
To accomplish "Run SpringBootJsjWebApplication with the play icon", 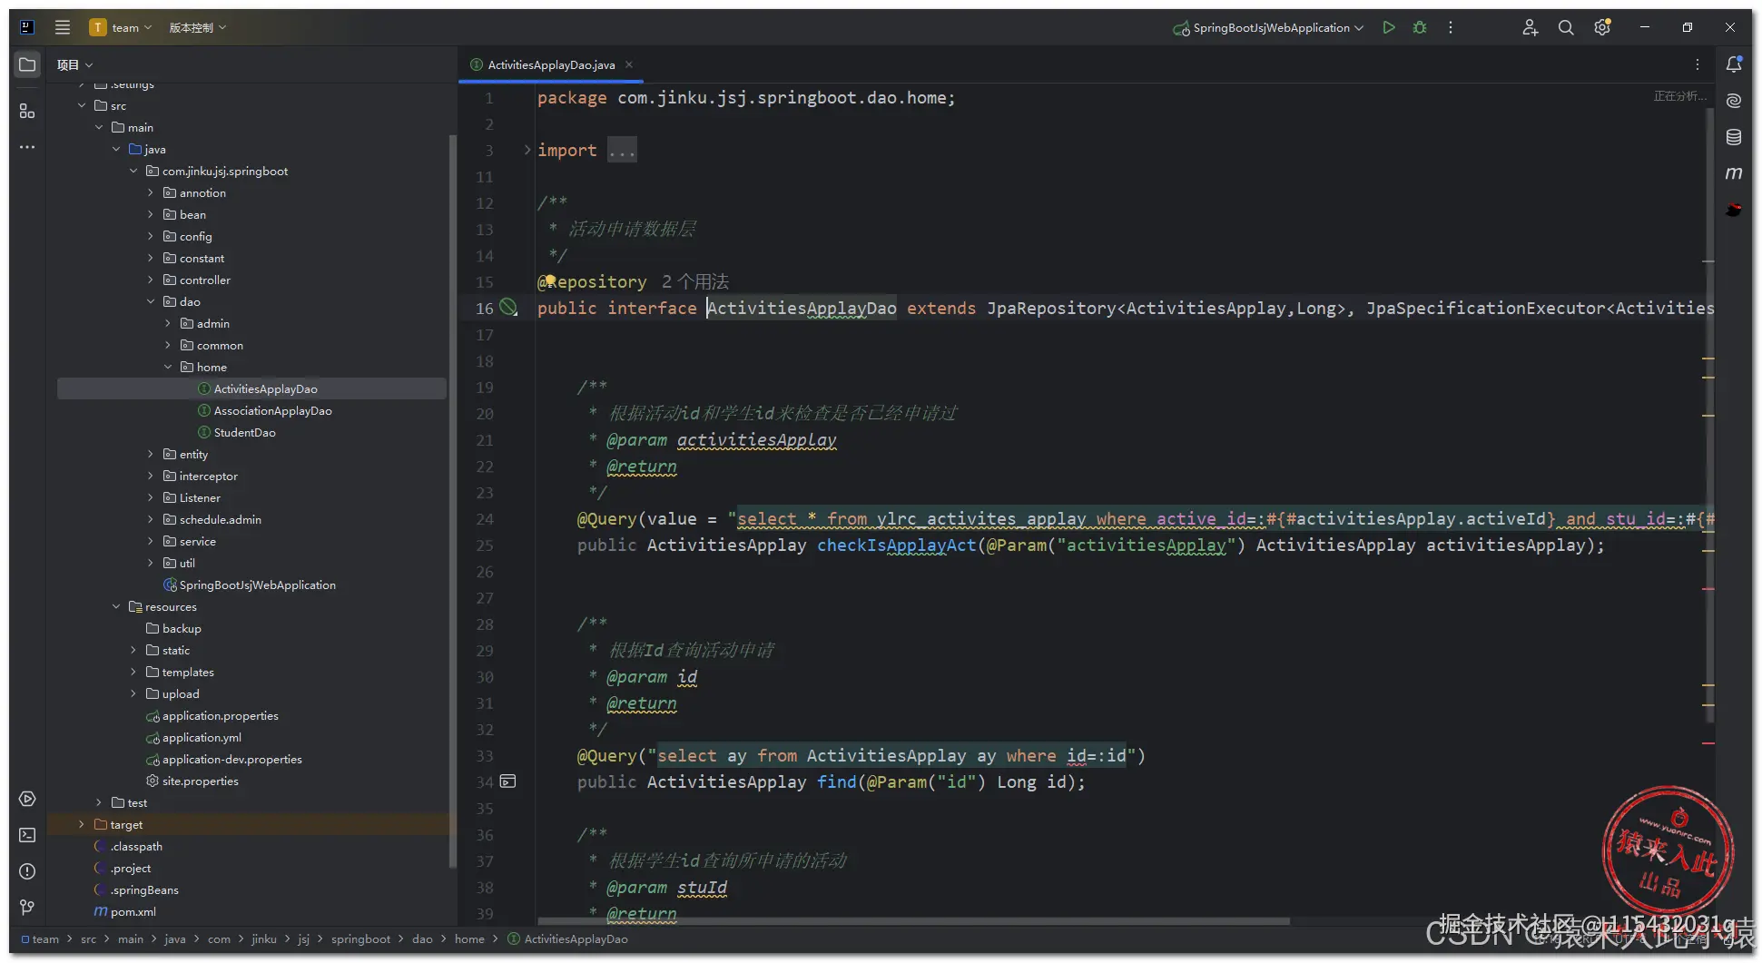I will (x=1389, y=27).
